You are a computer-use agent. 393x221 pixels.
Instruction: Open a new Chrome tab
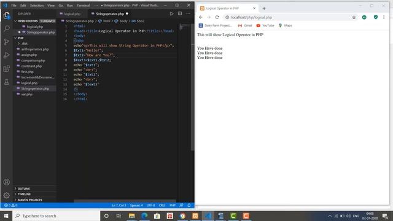pos(264,8)
